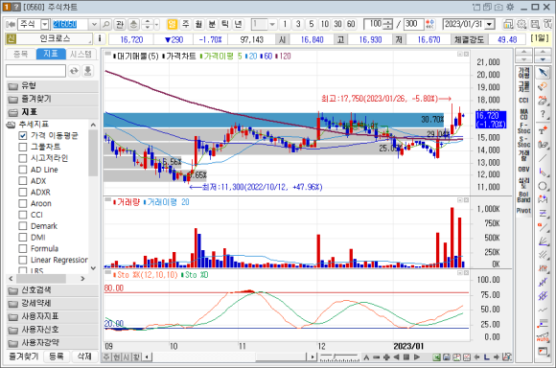This screenshot has height=368, width=556.
Task: Select the Fibonacci fan lines tool
Action: (543, 241)
